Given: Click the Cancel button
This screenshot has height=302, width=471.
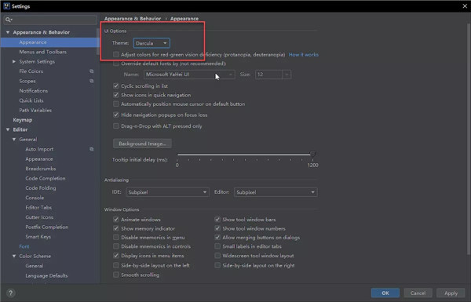Looking at the screenshot, I should point(418,293).
